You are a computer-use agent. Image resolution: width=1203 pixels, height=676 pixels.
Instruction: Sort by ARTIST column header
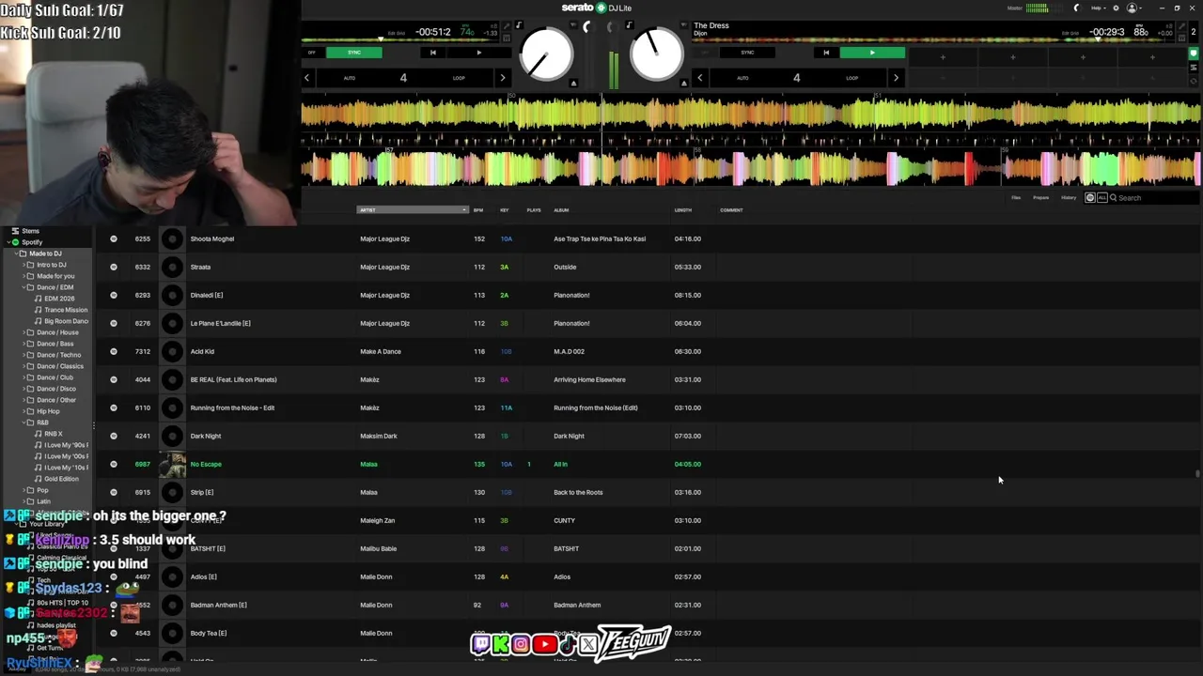coord(412,210)
